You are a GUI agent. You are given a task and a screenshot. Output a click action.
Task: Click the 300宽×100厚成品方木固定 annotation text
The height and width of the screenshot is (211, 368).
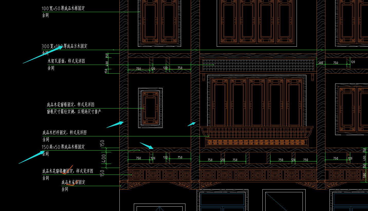coord(64,46)
